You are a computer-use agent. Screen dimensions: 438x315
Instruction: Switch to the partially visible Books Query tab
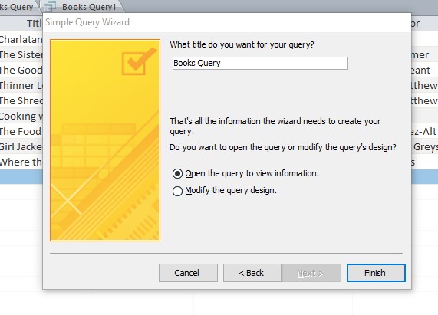coord(18,7)
